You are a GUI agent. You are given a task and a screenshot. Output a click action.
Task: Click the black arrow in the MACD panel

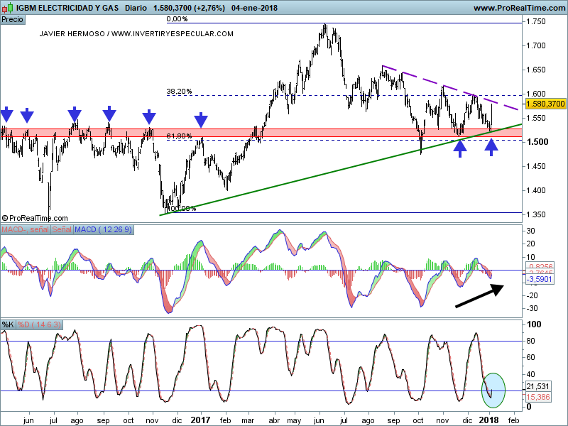(x=479, y=295)
